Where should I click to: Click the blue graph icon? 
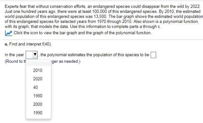pos(8,33)
